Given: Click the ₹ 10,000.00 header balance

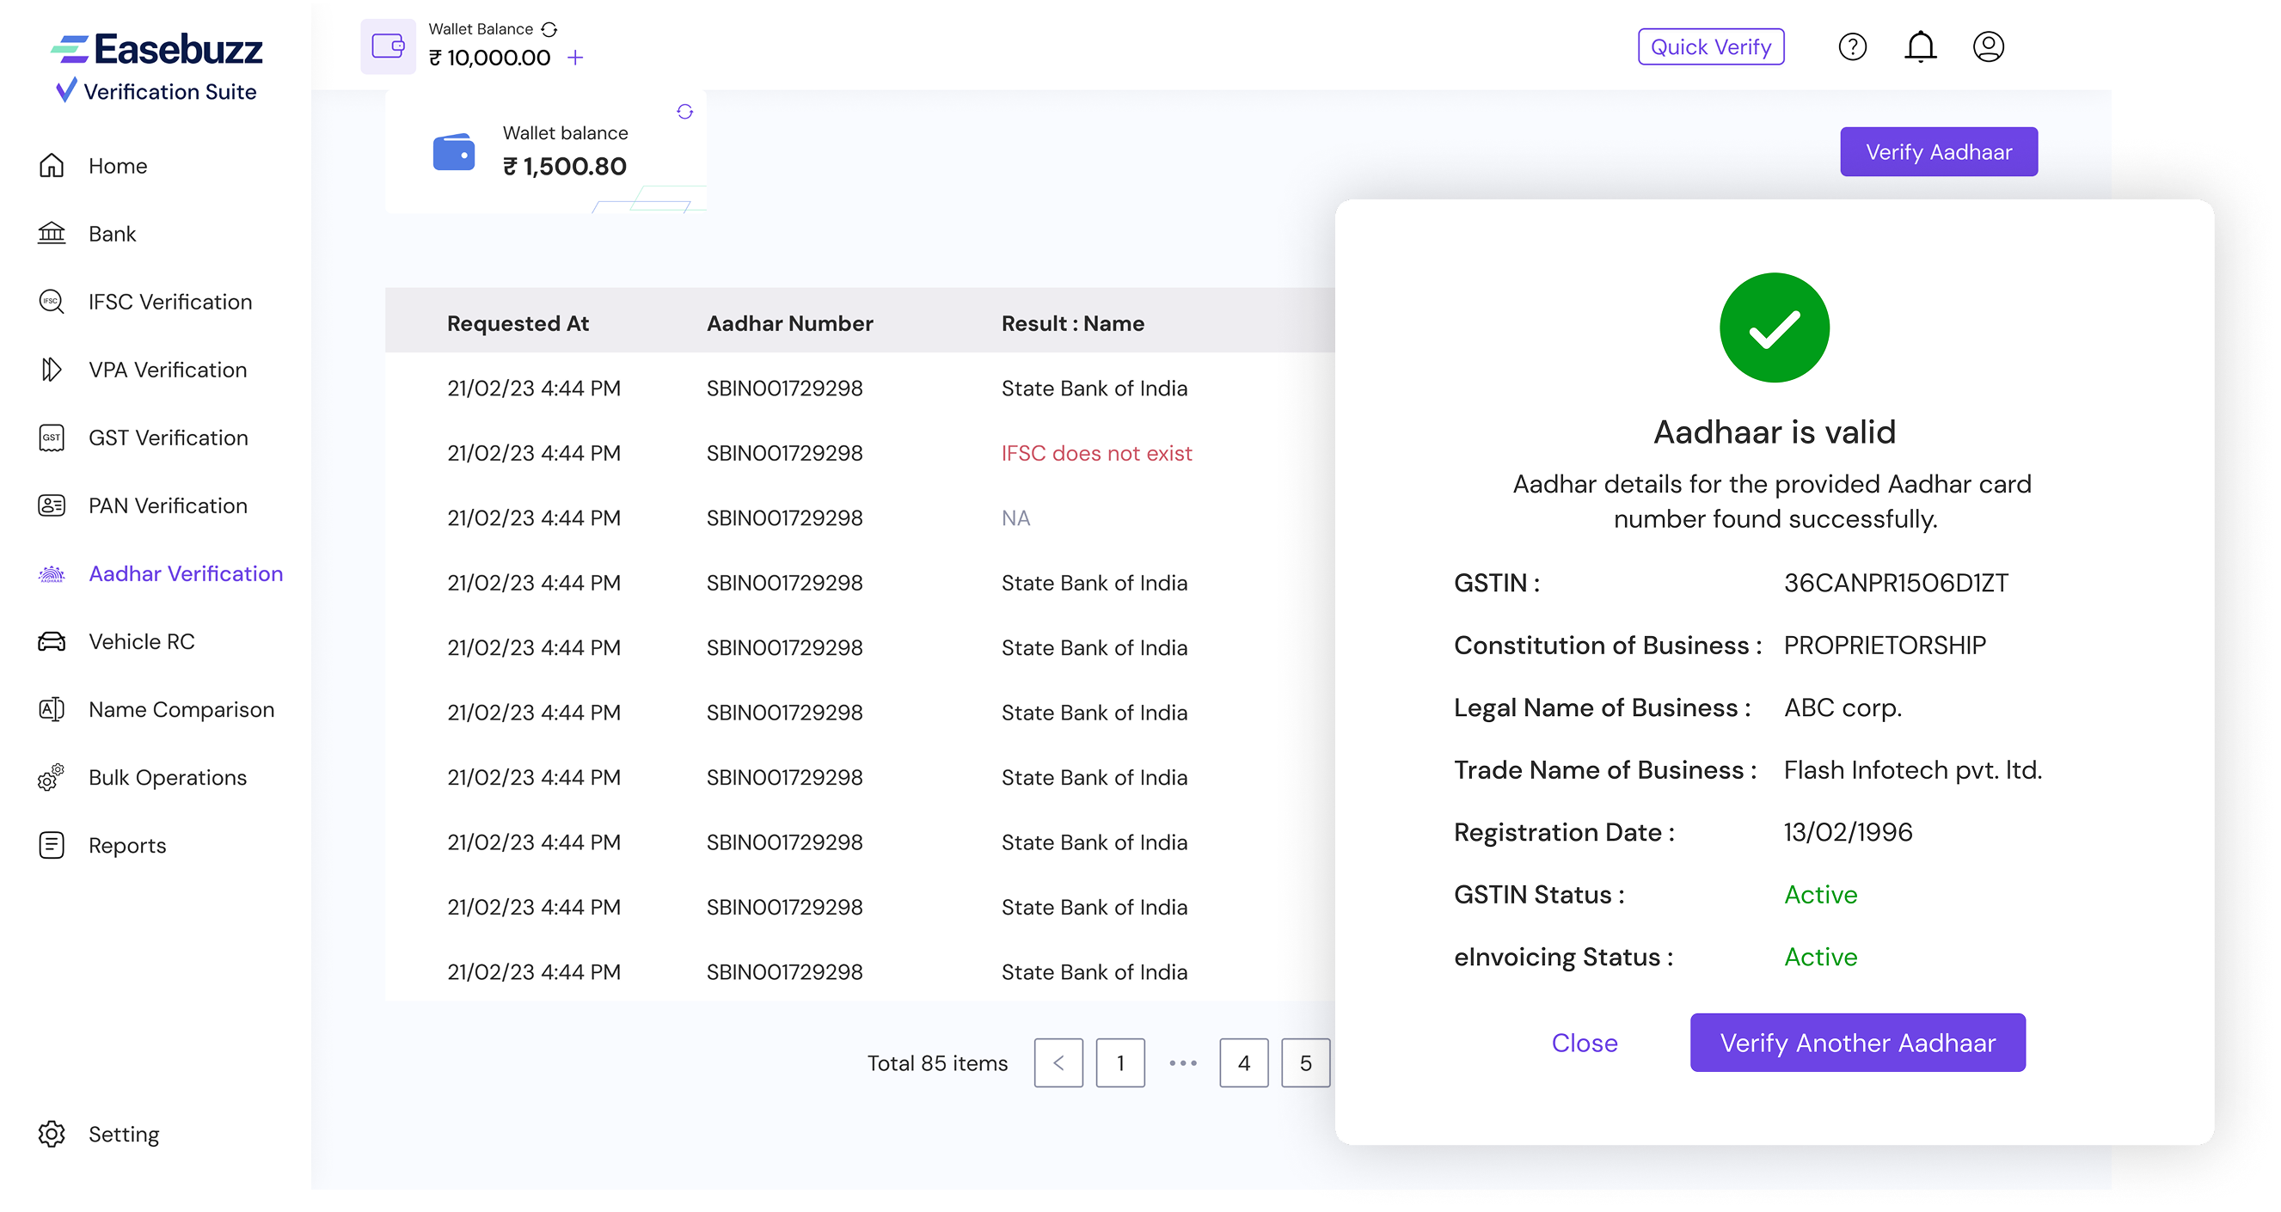Looking at the screenshot, I should (490, 58).
